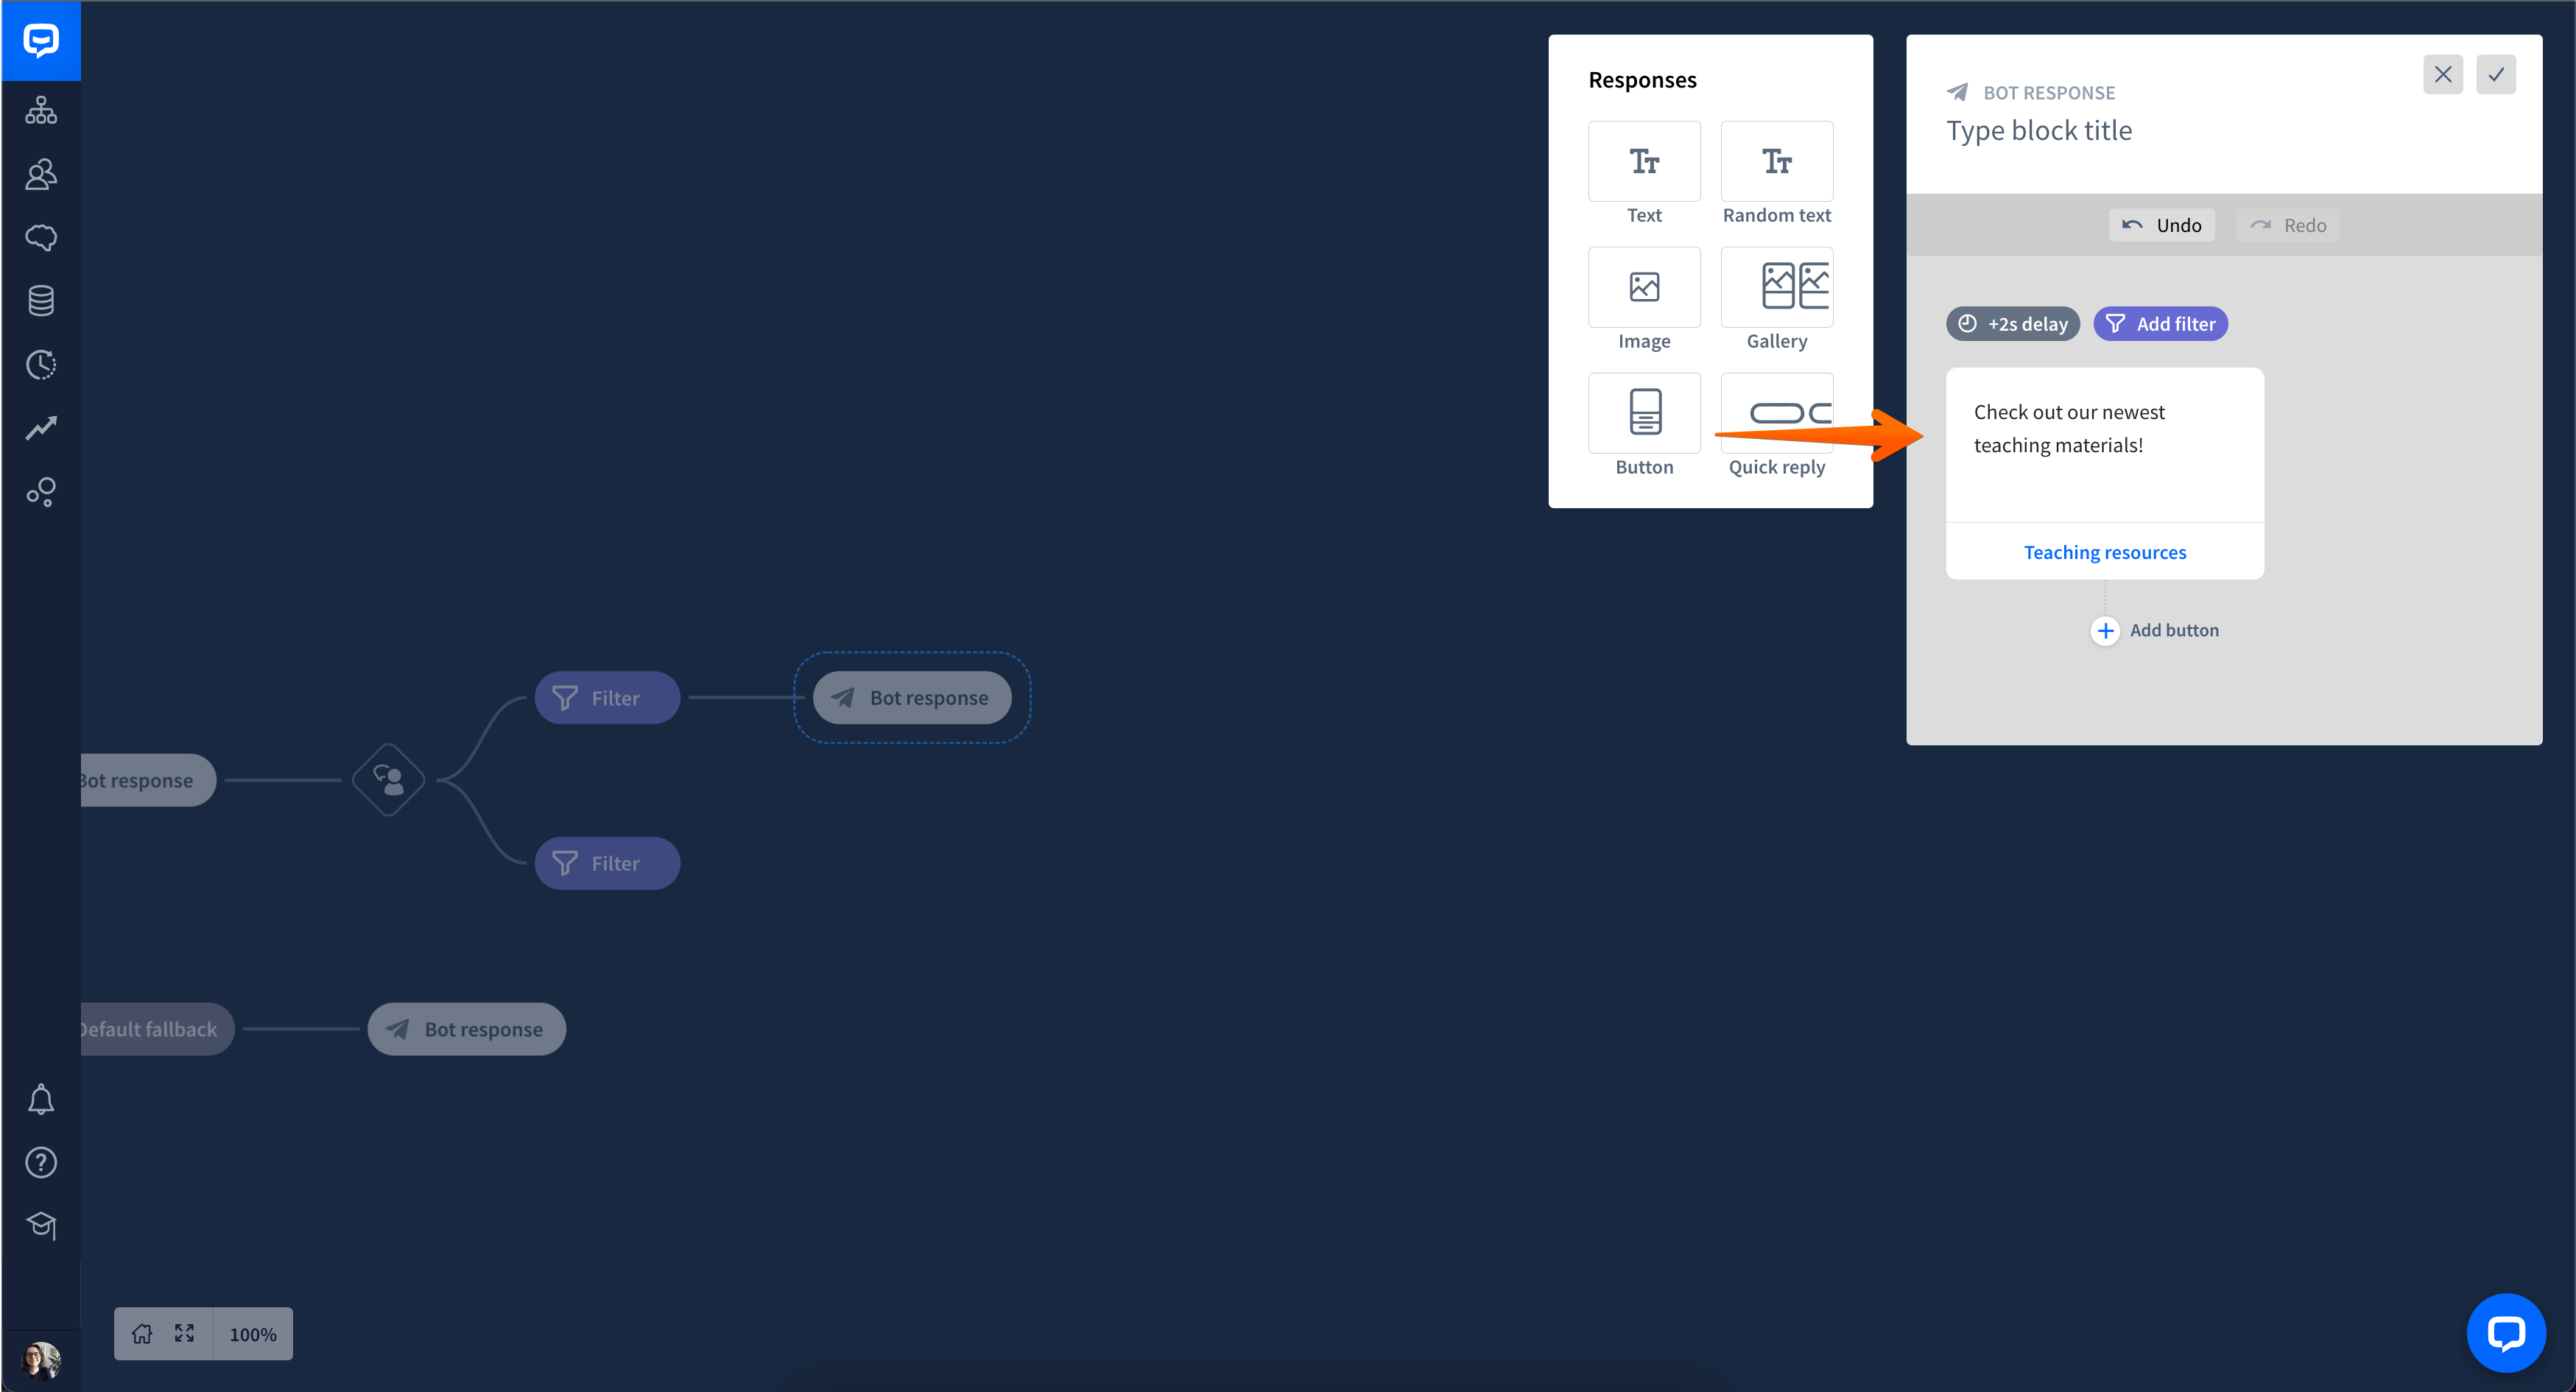
Task: Select the Default fallback node
Action: click(x=157, y=1029)
